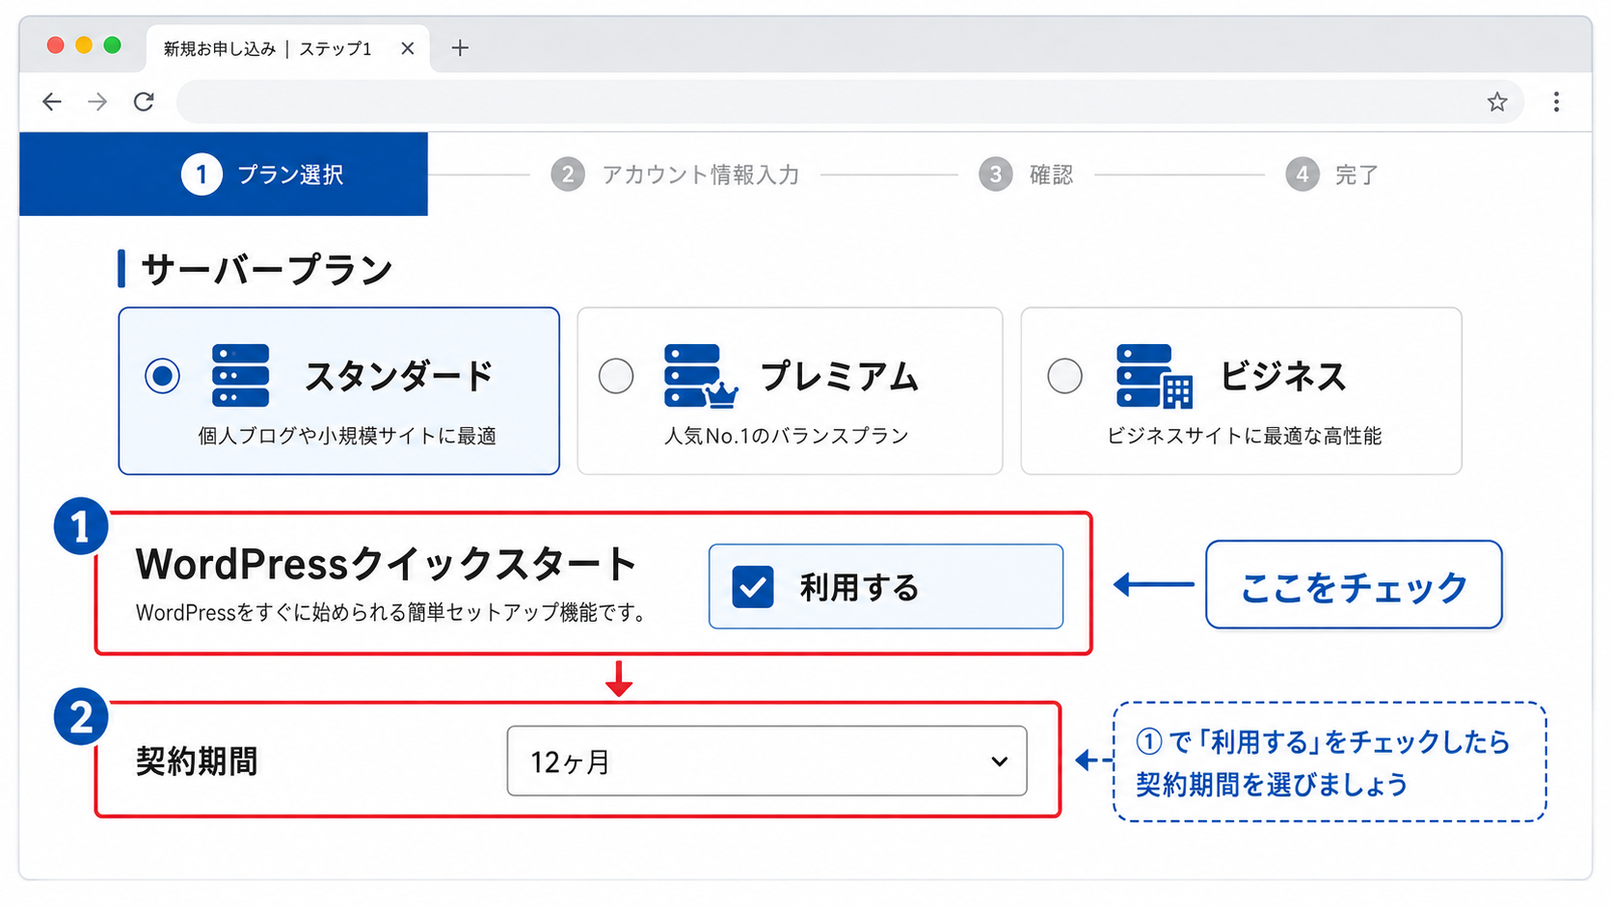
Task: Click the スタンダード server icon
Action: coord(240,375)
